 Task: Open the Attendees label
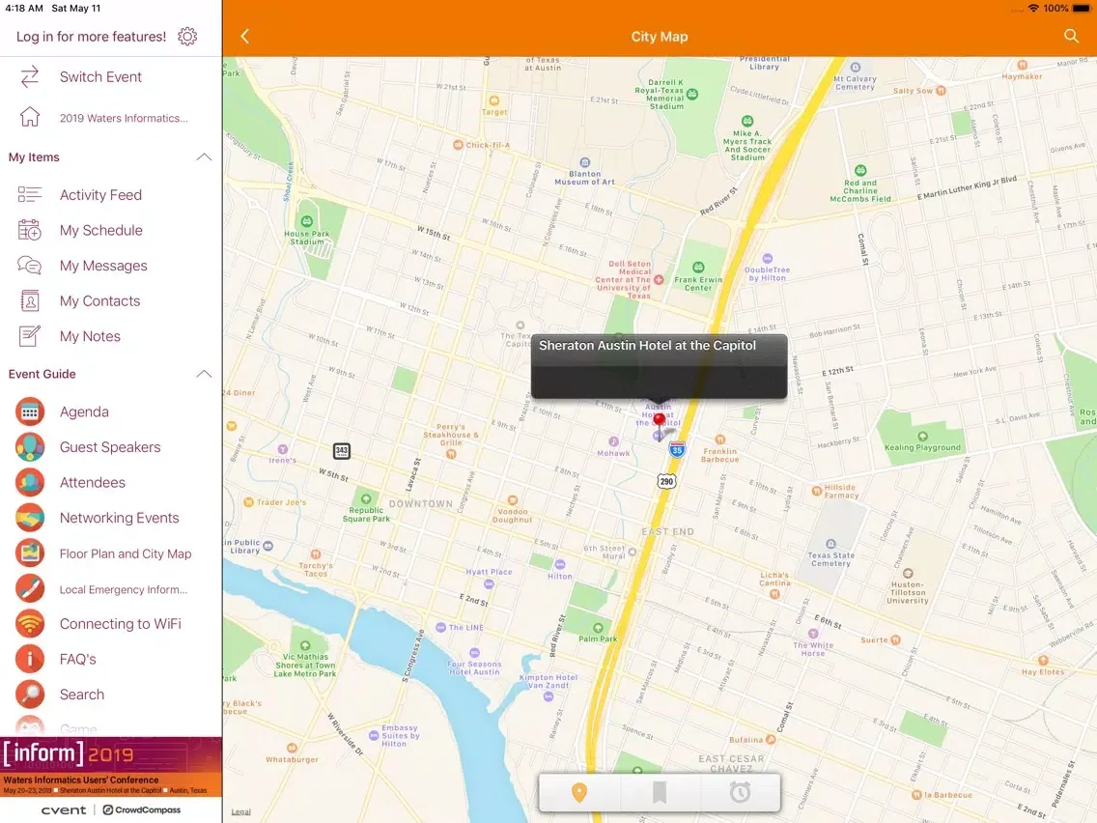point(93,483)
